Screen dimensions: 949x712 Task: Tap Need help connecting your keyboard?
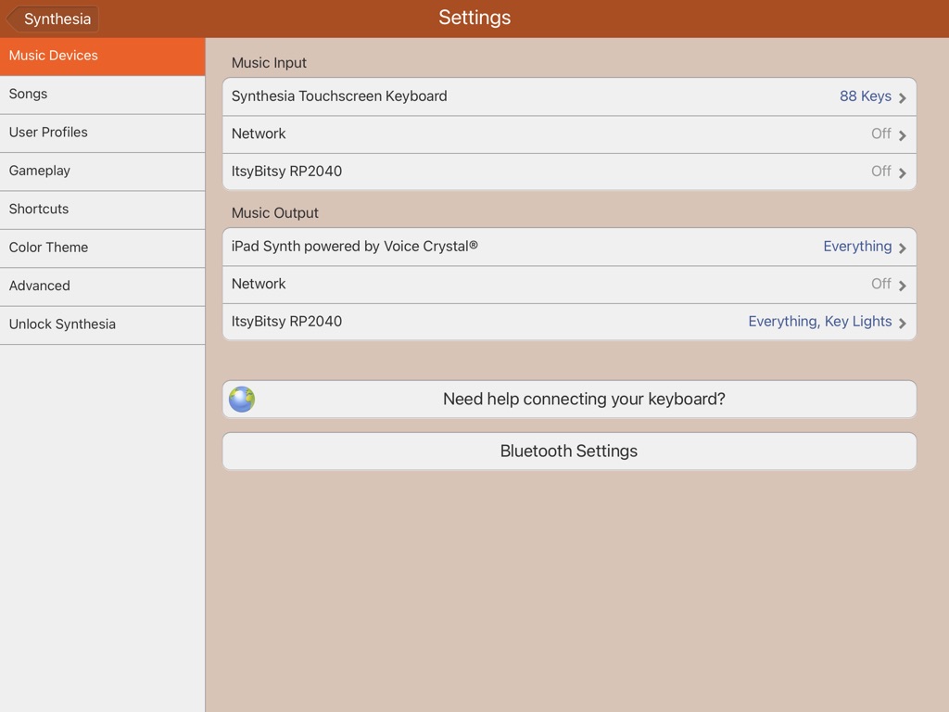(569, 399)
